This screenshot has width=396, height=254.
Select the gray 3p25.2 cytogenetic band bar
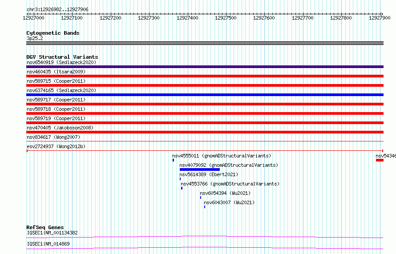point(205,43)
